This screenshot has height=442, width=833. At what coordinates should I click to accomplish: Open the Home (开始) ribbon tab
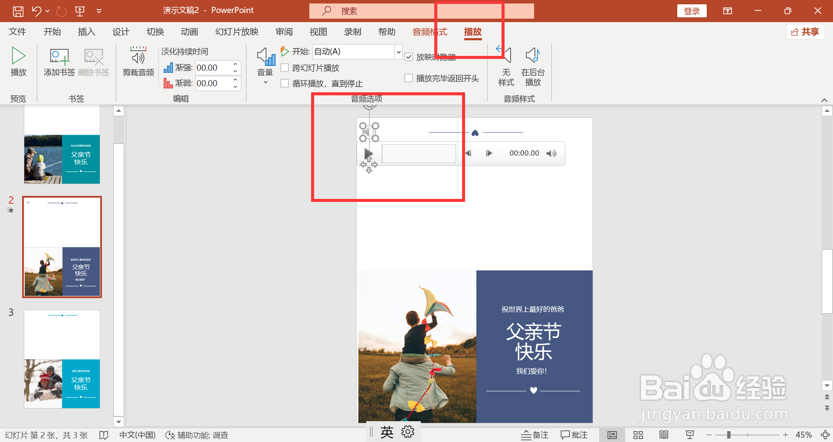52,32
